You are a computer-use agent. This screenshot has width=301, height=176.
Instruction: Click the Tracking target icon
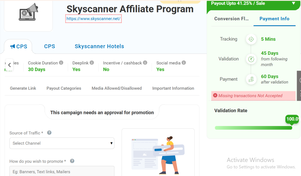coord(251,39)
